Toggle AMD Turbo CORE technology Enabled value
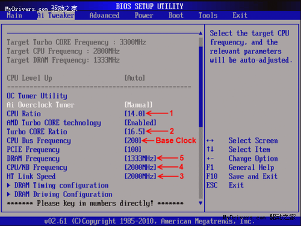This screenshot has height=226, width=301. pyautogui.click(x=140, y=122)
